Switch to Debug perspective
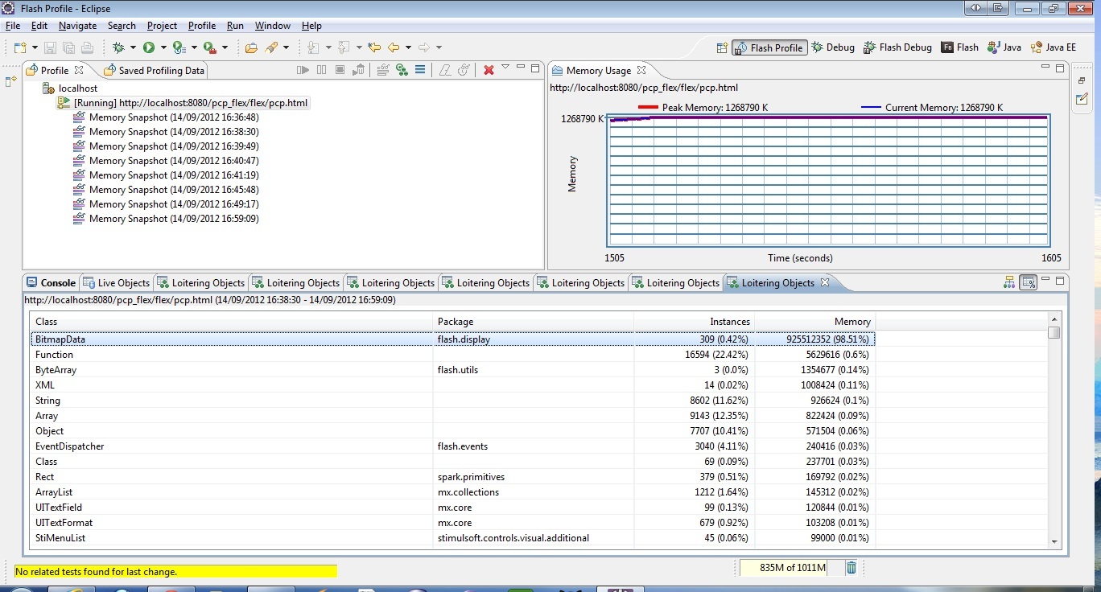Image resolution: width=1101 pixels, height=592 pixels. (833, 47)
